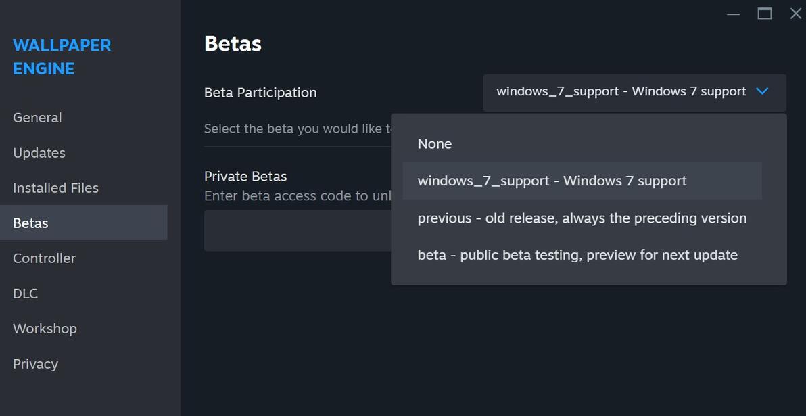This screenshot has width=806, height=416.
Task: Open the Privacy settings tab
Action: 35,364
